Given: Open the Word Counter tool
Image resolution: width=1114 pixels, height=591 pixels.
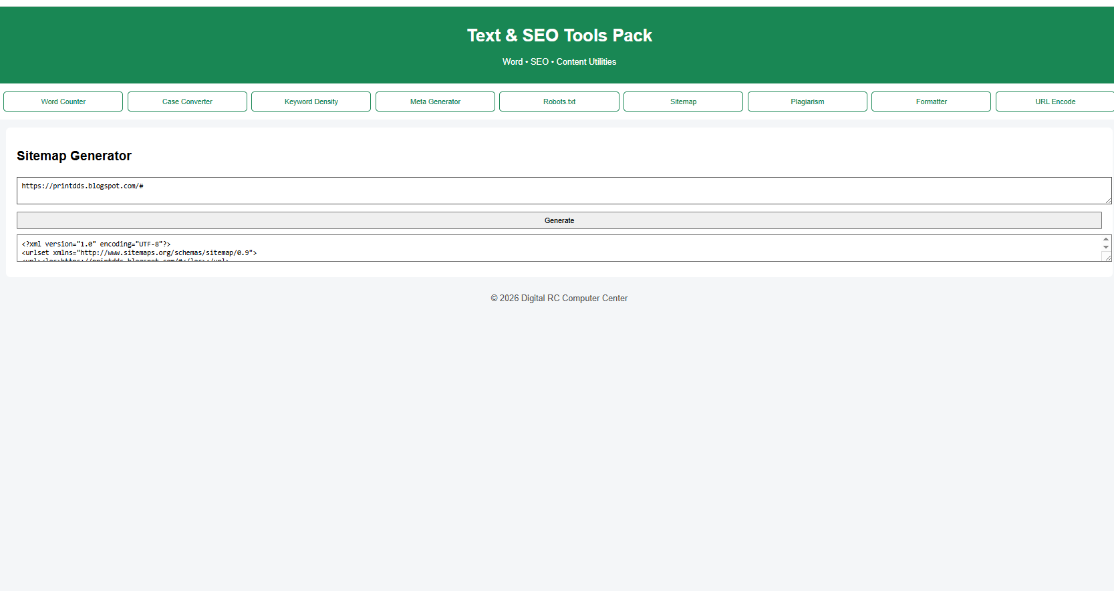Looking at the screenshot, I should (63, 102).
